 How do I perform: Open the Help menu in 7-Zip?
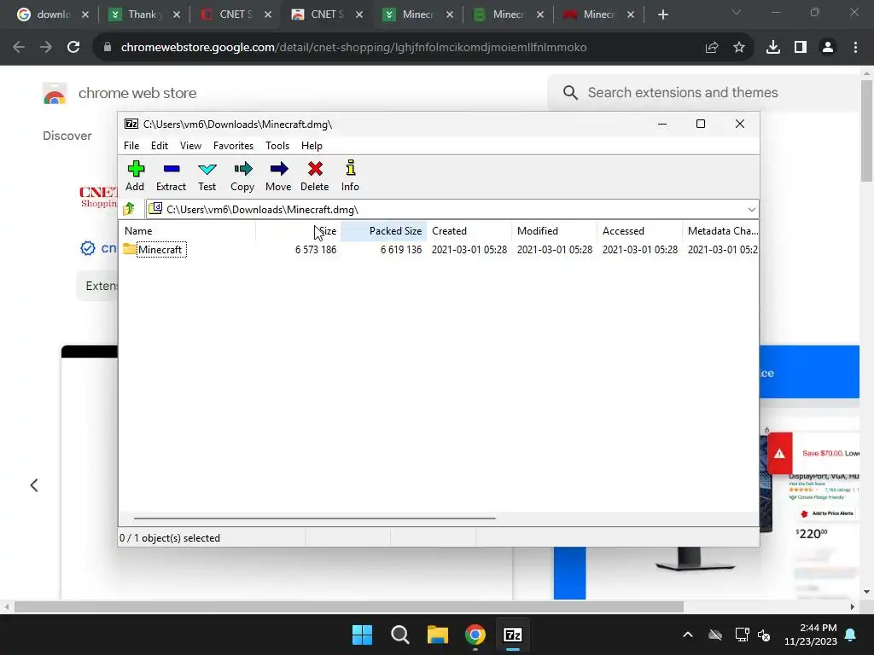click(x=312, y=145)
